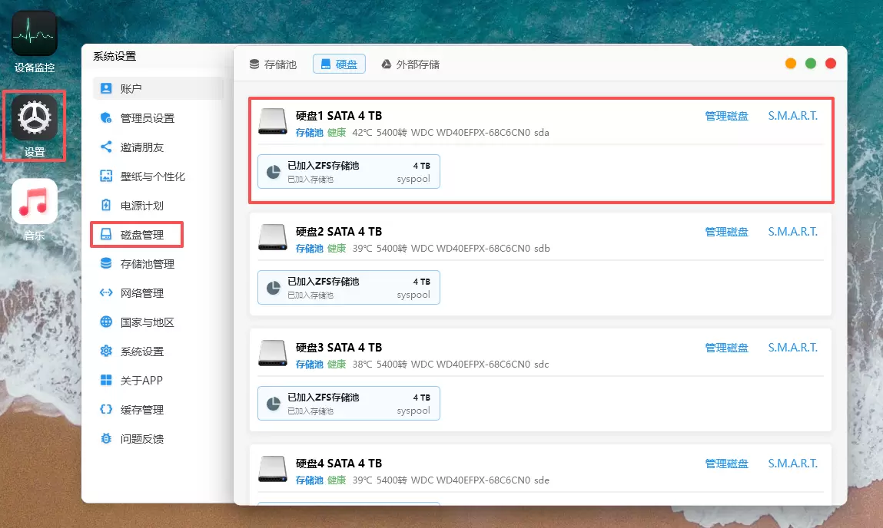Click the orange minimize window dot
The height and width of the screenshot is (528, 883).
(791, 64)
